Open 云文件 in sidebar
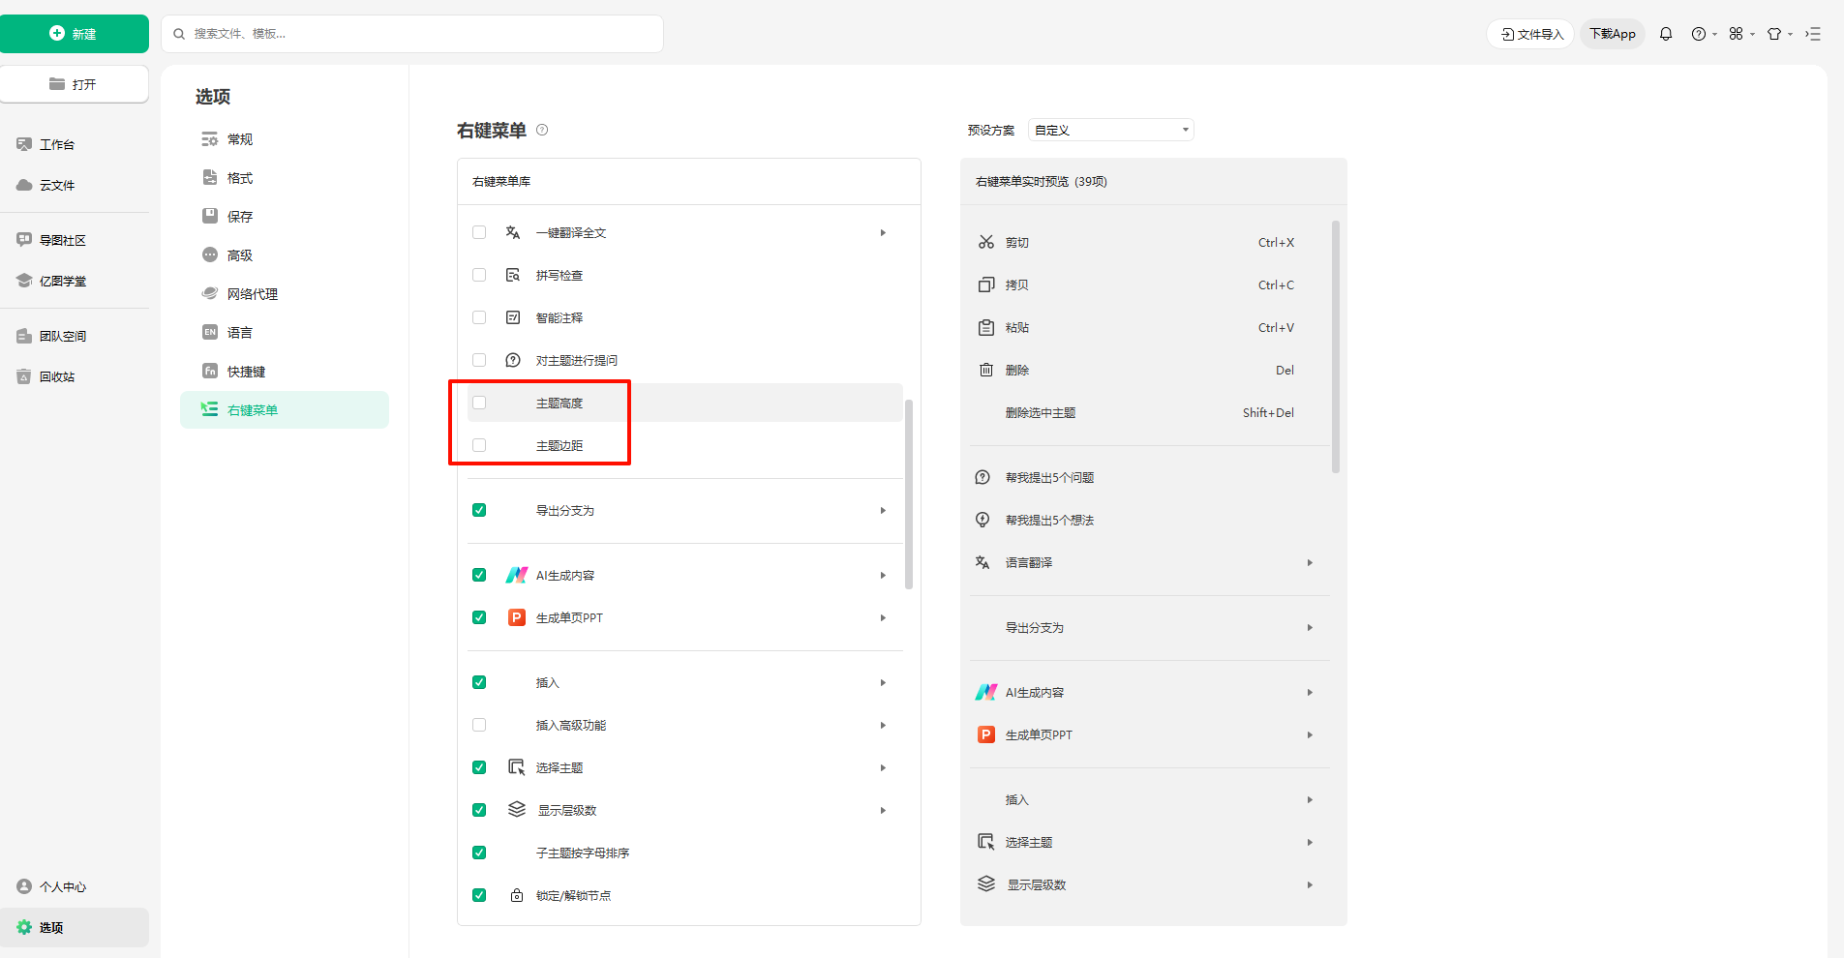The width and height of the screenshot is (1844, 958). click(75, 185)
